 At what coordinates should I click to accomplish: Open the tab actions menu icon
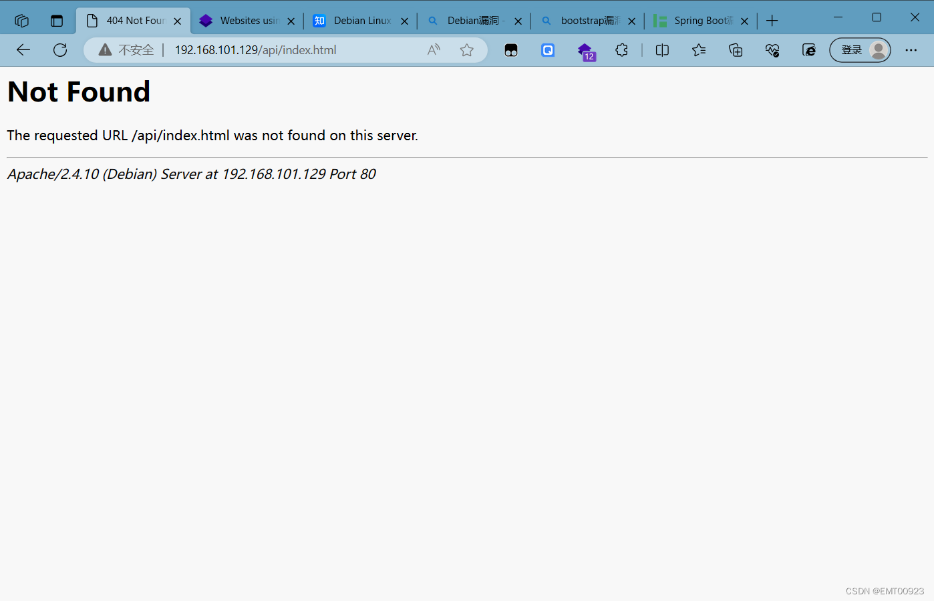(57, 21)
